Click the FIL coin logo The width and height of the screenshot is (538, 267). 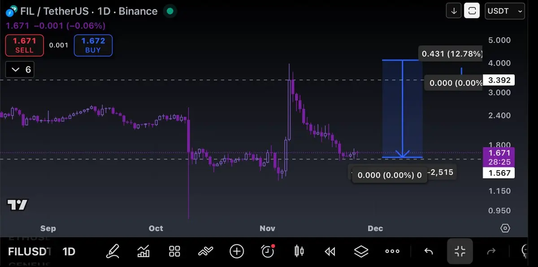[x=12, y=11]
